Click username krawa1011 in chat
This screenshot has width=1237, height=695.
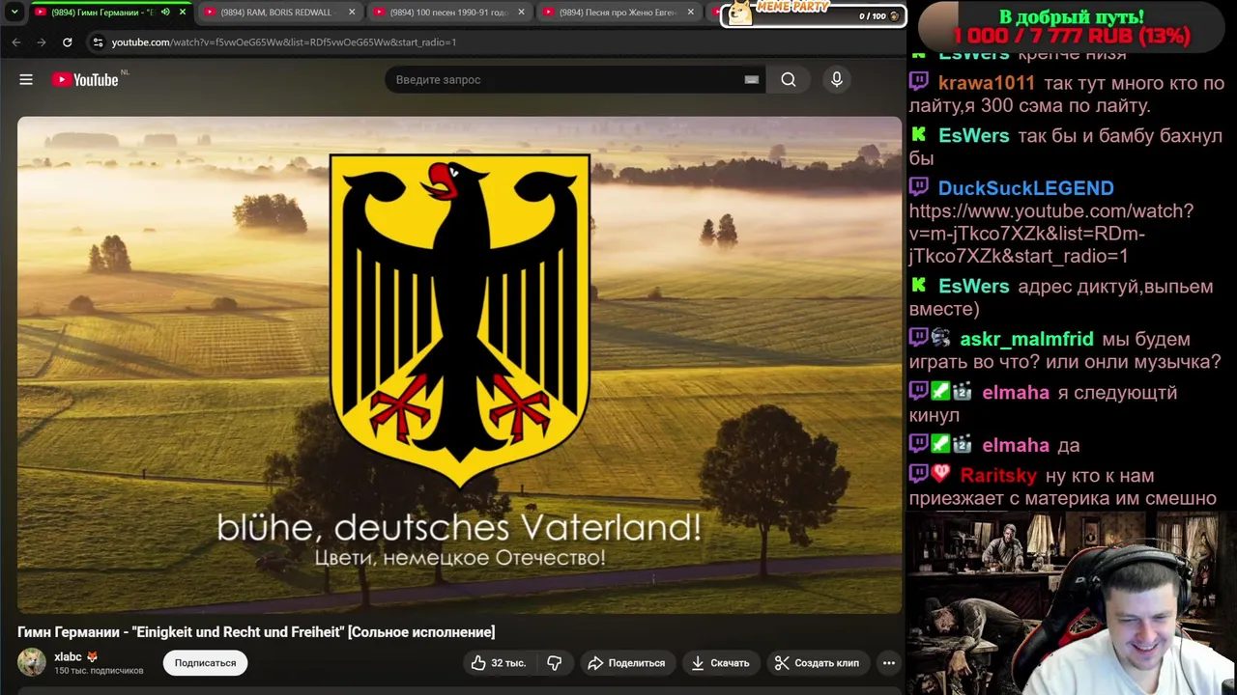coord(986,83)
